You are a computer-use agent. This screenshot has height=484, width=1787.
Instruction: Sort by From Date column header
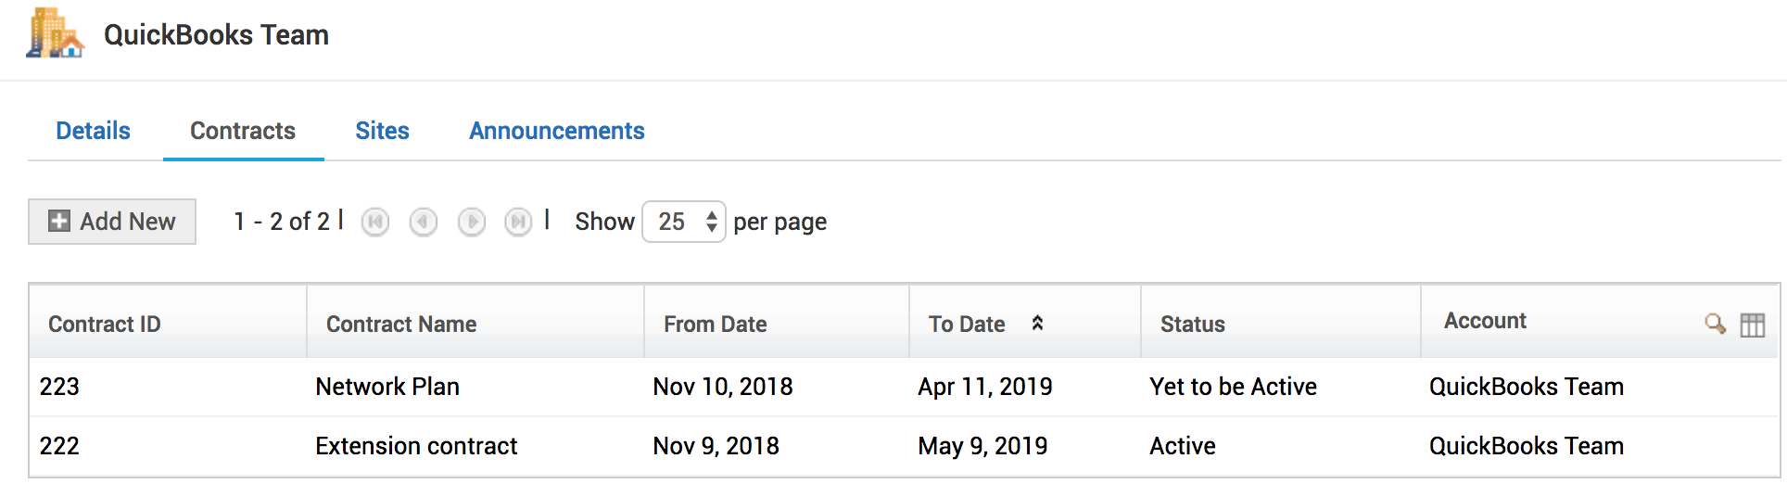coord(715,325)
